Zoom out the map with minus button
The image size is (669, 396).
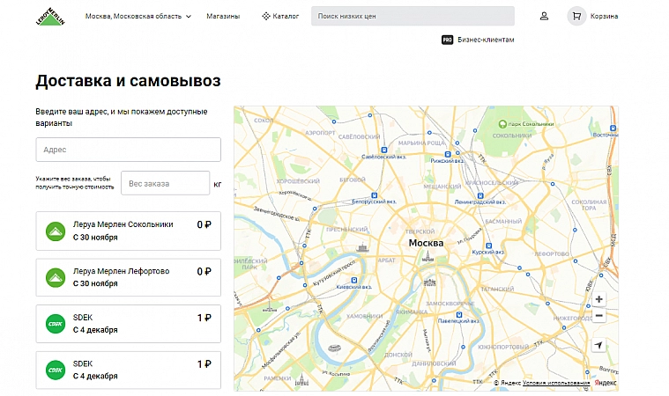coord(599,316)
